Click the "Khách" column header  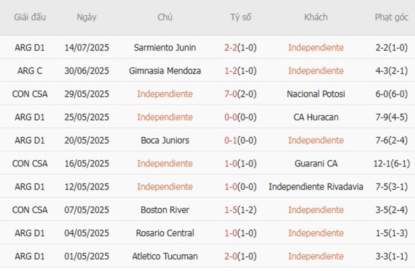[x=315, y=17]
